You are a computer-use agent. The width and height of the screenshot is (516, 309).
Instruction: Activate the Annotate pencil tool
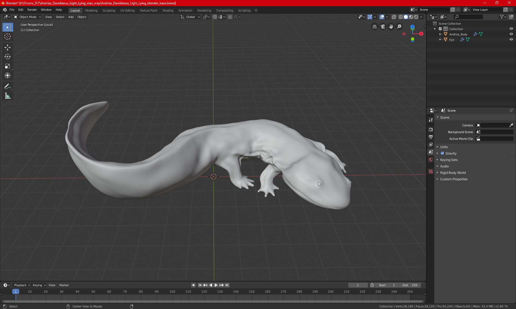8,86
